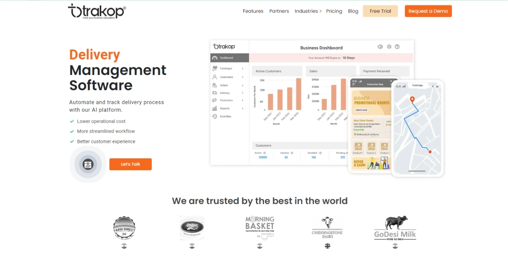
Task: Click the '10 Days' expiry notice
Action: (349, 58)
